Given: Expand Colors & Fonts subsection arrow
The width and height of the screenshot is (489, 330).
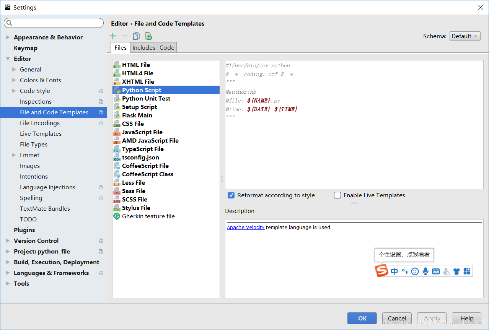Looking at the screenshot, I should pos(14,80).
